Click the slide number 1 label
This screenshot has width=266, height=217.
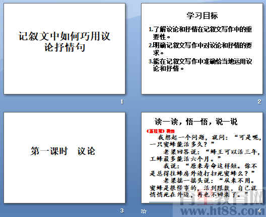click(x=122, y=101)
